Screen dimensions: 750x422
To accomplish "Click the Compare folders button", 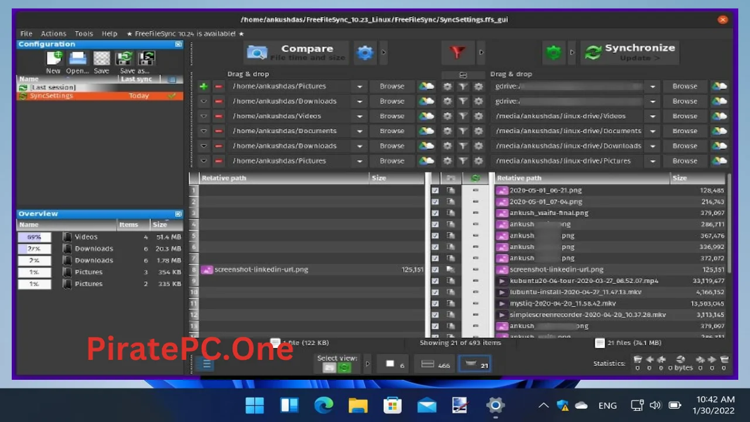I will (x=298, y=53).
